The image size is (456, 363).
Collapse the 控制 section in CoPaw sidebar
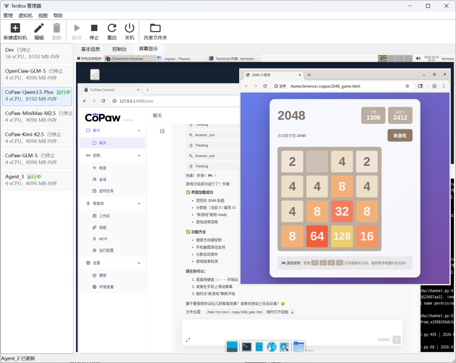click(x=139, y=155)
